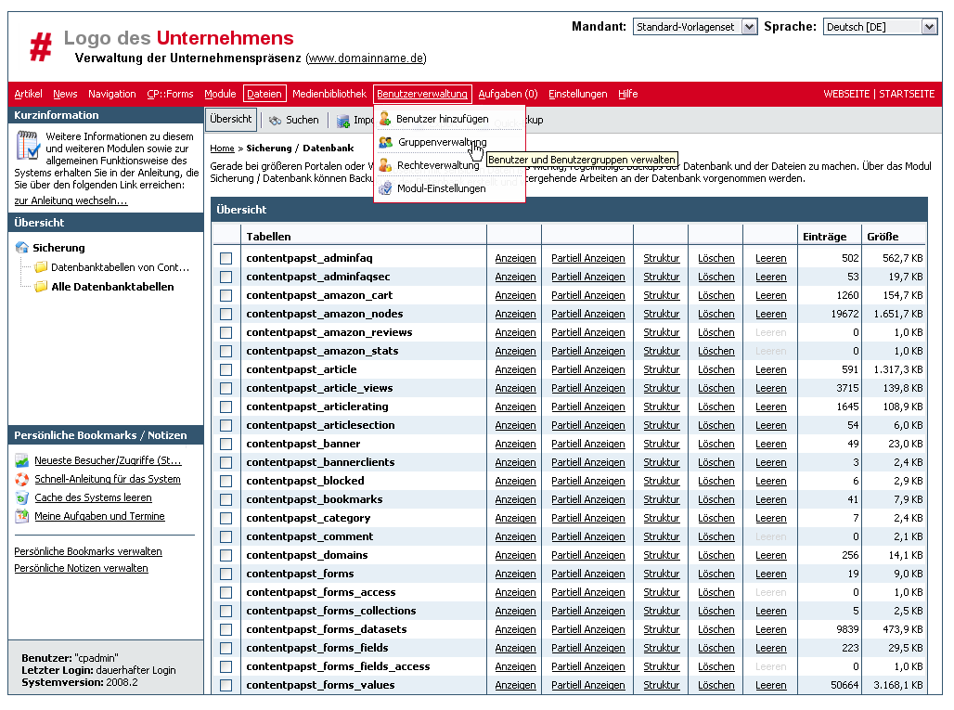
Task: Open the News menu
Action: (x=65, y=94)
